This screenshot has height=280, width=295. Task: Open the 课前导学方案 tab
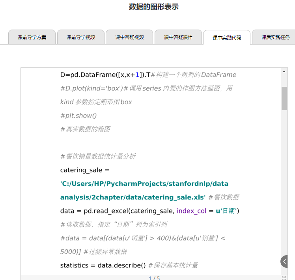[x=32, y=37]
